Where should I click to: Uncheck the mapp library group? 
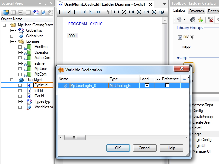[x=180, y=37]
